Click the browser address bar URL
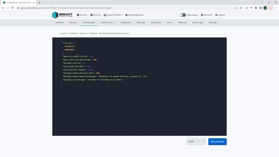279x157 pixels. click(66, 8)
